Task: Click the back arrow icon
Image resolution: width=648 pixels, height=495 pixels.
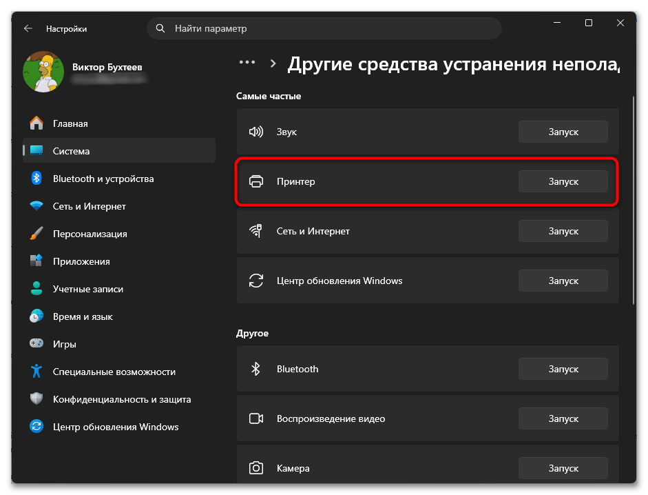Action: point(28,28)
